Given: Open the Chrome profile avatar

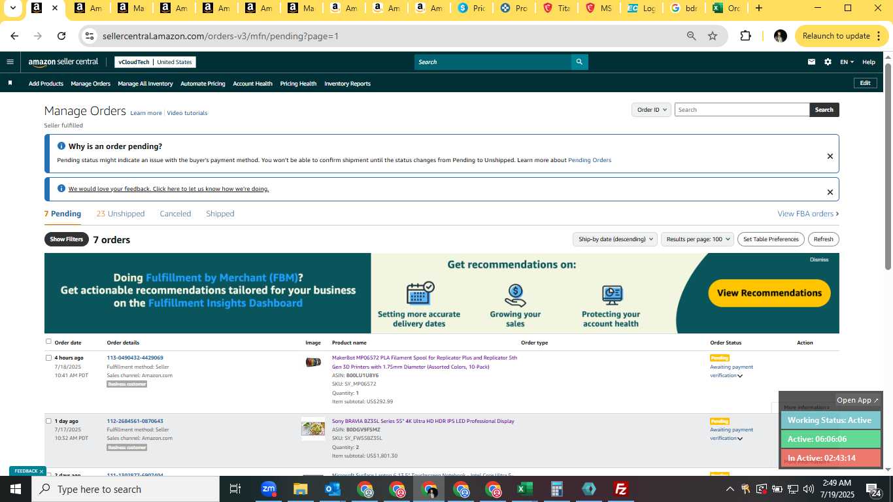Looking at the screenshot, I should coord(780,36).
